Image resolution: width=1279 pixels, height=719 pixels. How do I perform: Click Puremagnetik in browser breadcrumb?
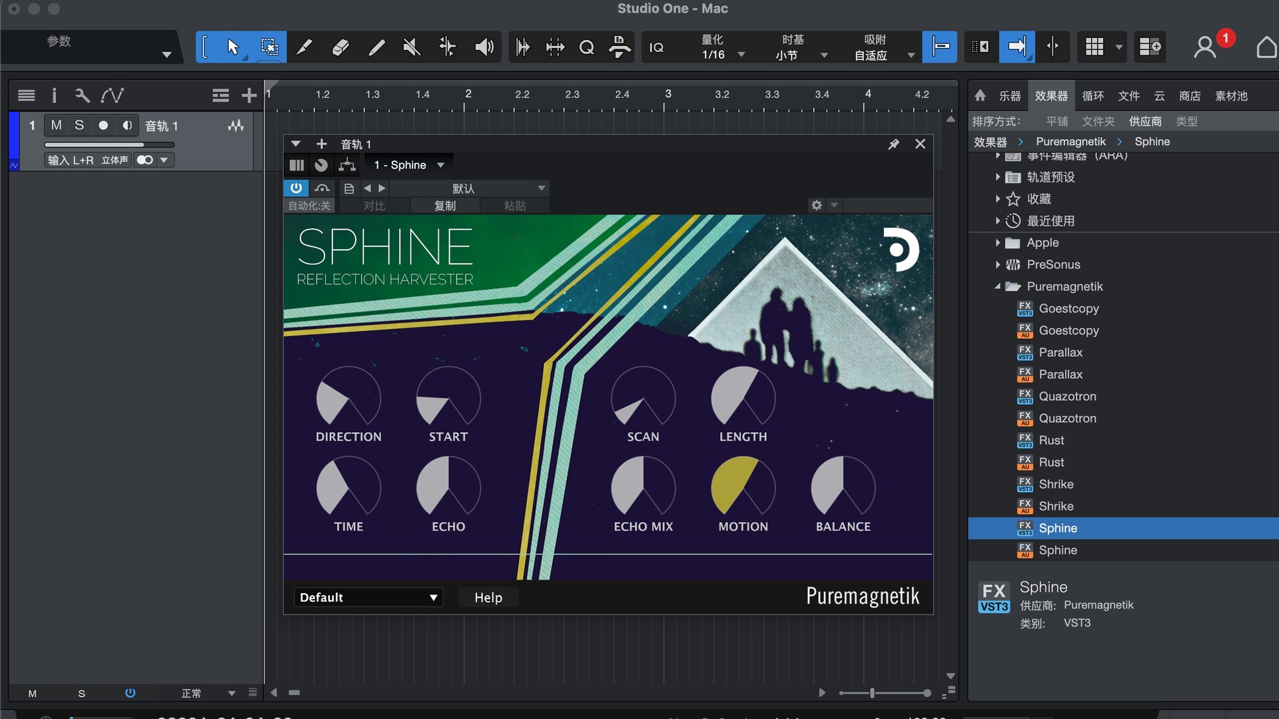point(1070,142)
